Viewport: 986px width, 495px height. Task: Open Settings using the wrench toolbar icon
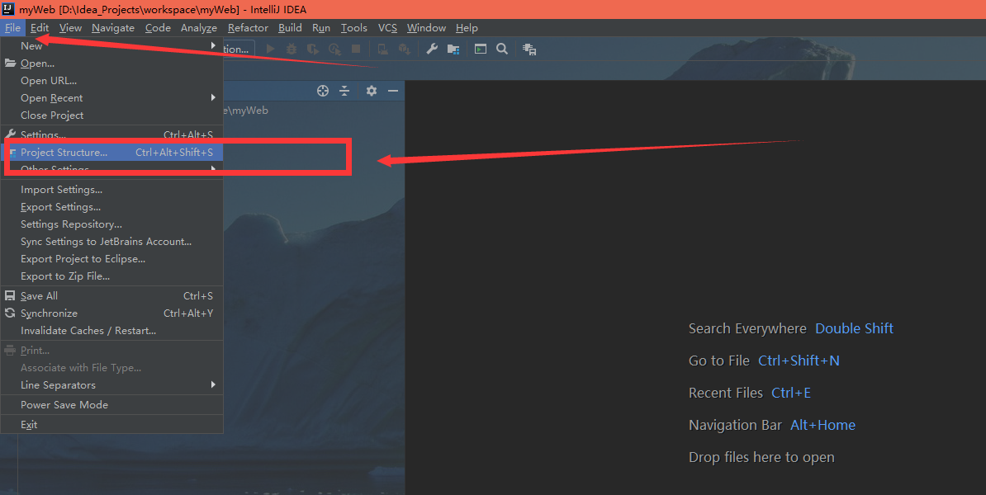click(x=432, y=49)
